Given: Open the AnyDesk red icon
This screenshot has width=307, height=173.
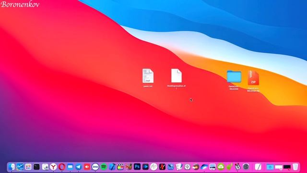Looking at the screenshot, I should click(x=87, y=167).
